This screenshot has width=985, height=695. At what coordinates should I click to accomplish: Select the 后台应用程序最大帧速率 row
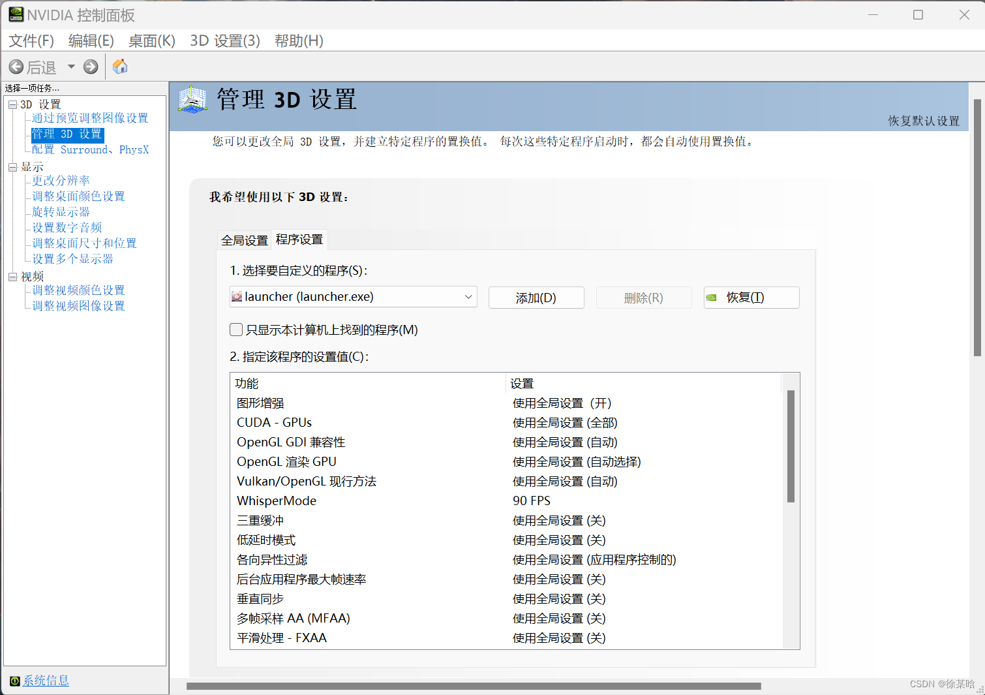point(506,579)
